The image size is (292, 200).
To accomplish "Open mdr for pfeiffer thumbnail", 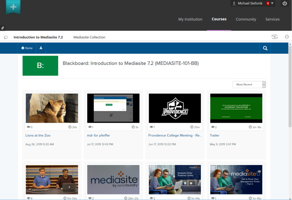I will tap(113, 108).
